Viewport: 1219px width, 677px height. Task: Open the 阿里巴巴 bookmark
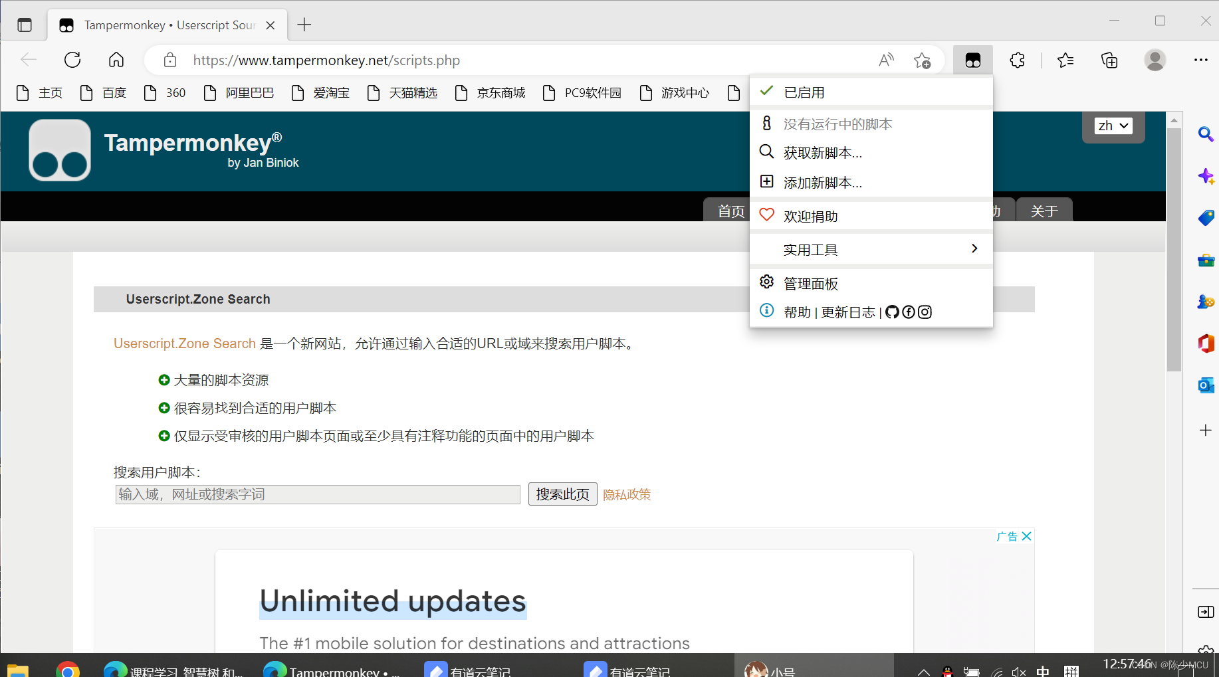click(239, 93)
